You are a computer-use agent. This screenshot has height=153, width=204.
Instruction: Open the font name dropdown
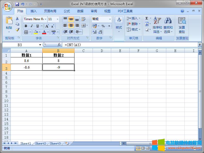[45, 19]
